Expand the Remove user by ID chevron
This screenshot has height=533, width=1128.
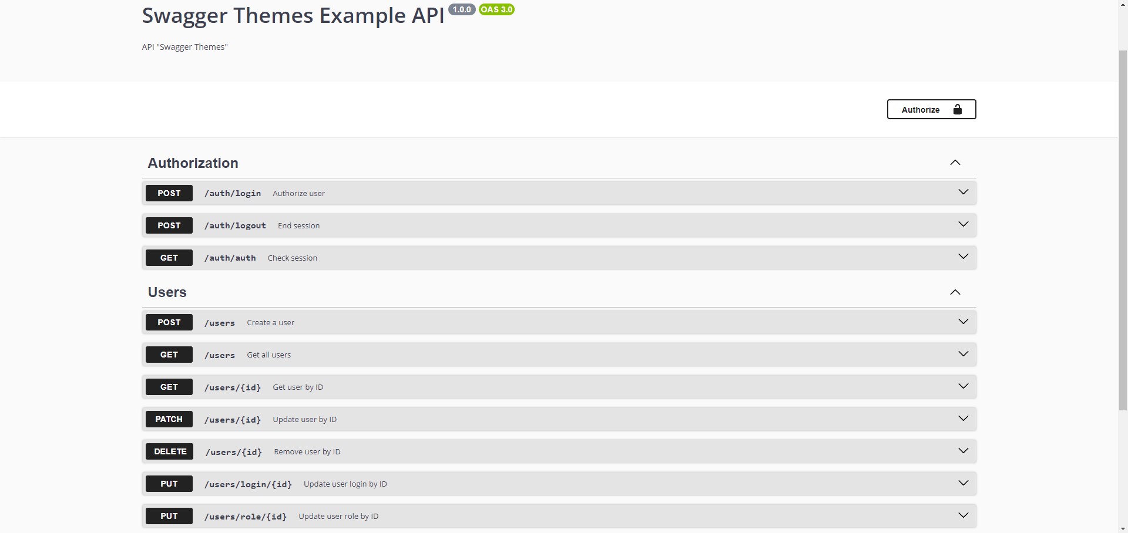click(x=963, y=451)
